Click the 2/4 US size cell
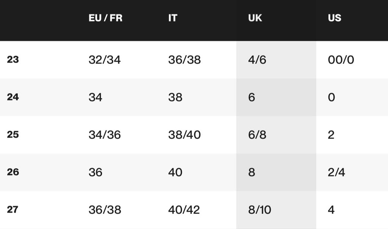Viewport: 388px width, 229px height. point(336,172)
